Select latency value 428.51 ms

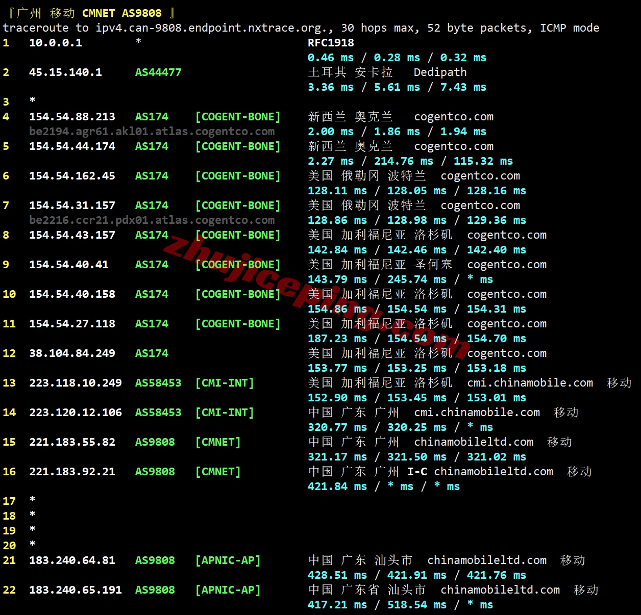click(x=337, y=575)
